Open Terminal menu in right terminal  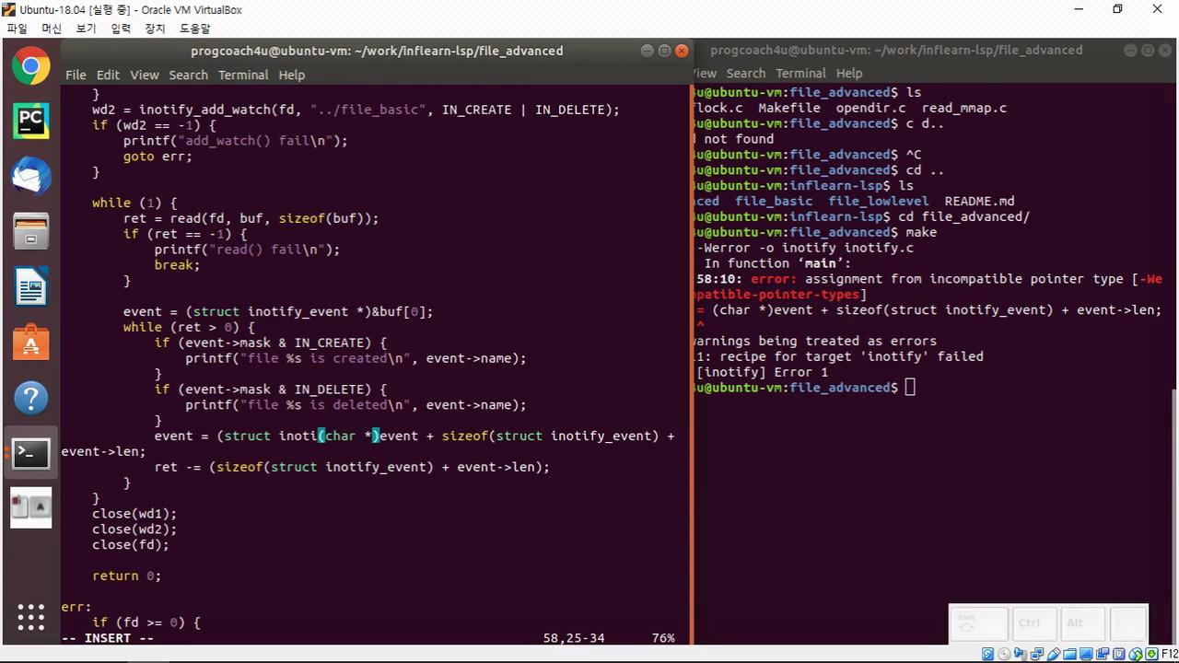point(800,73)
